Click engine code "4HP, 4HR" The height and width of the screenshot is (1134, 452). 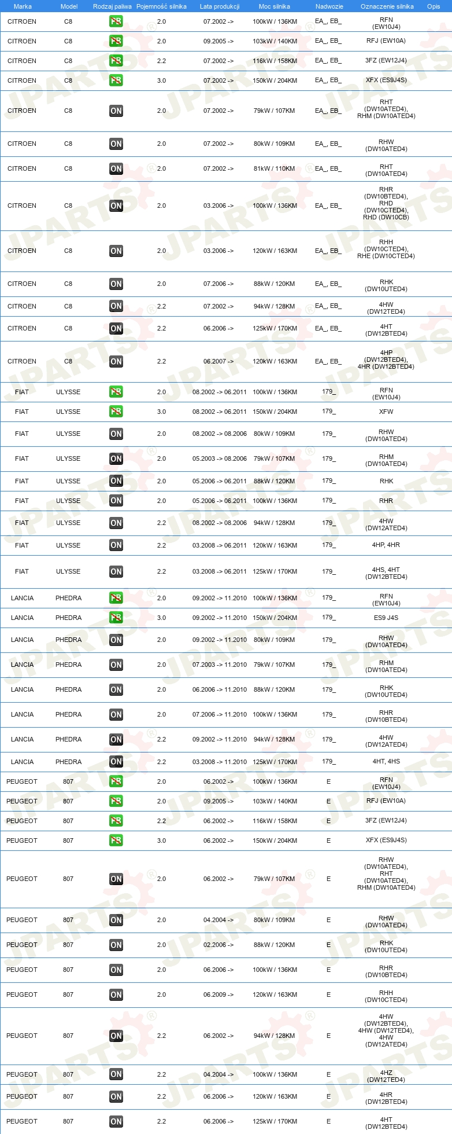pos(386,545)
